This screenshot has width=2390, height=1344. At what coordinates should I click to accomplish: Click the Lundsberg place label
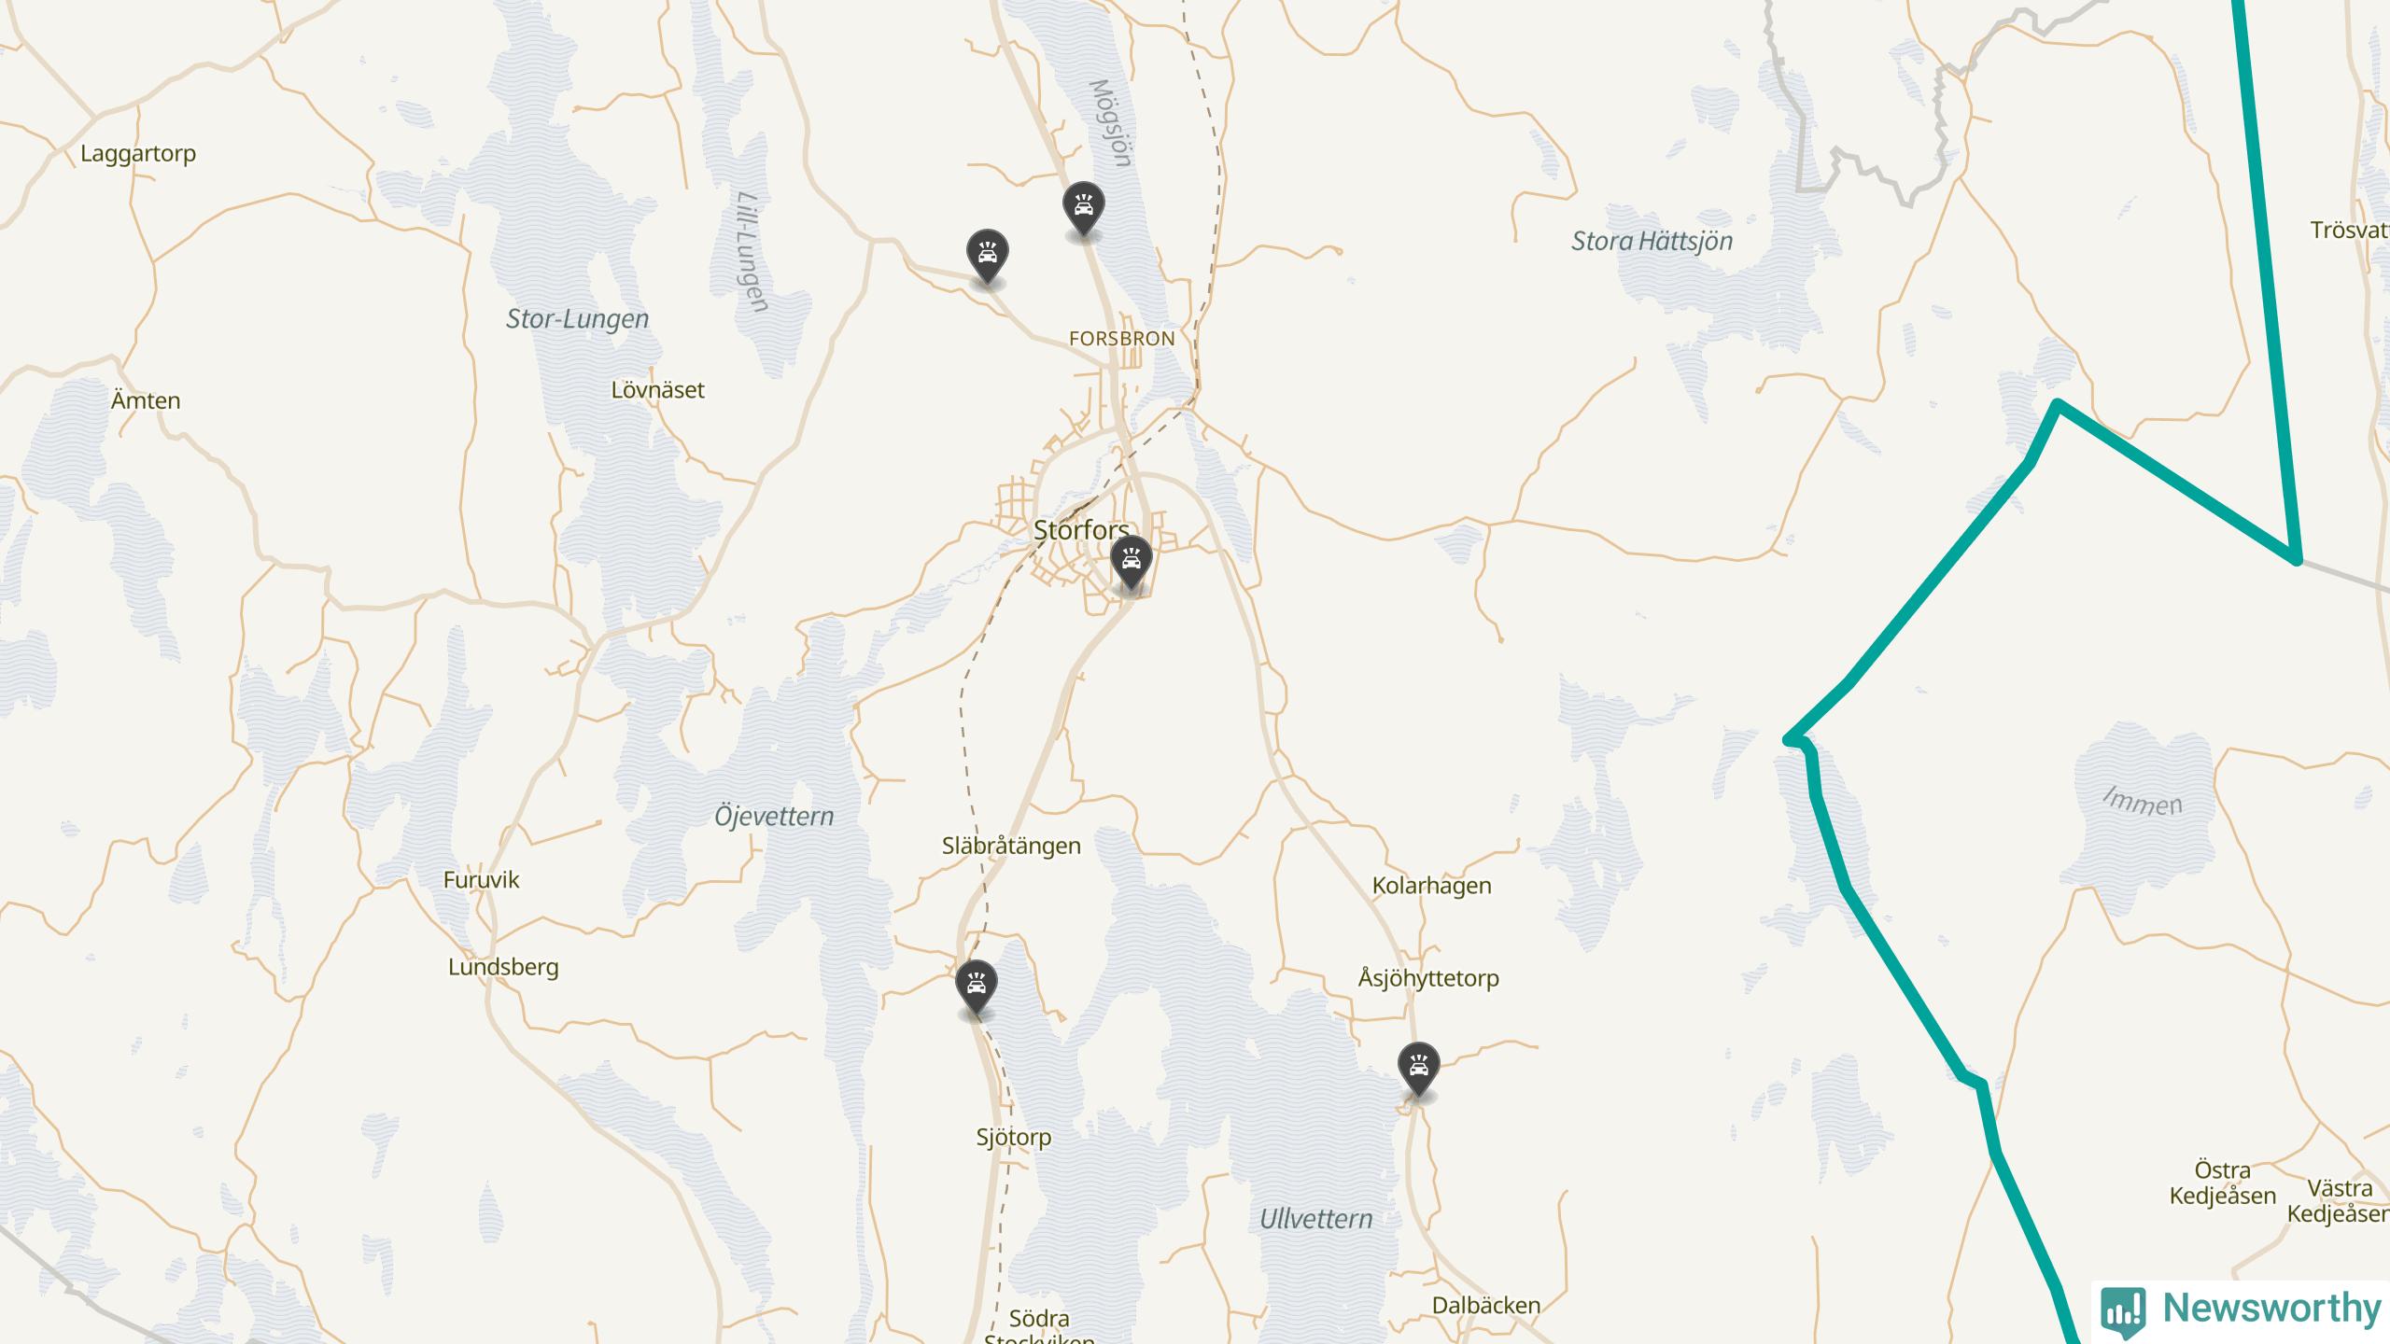(503, 967)
